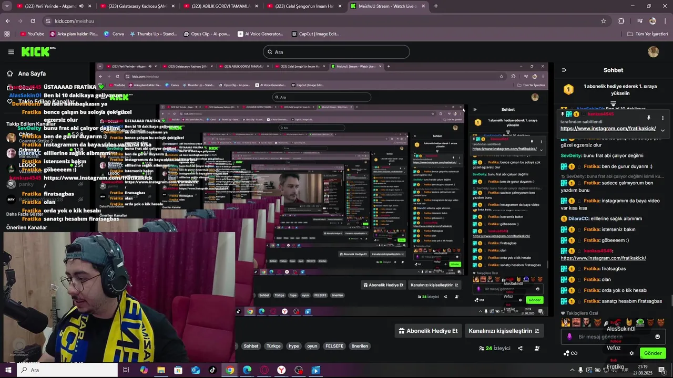Image resolution: width=673 pixels, height=378 pixels.
Task: Share the stream via share icon
Action: coord(520,348)
